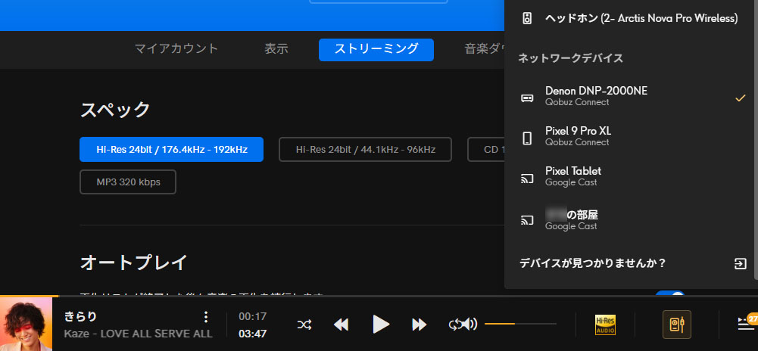Toggle the オートプレイ switch
758x351 pixels.
(x=670, y=294)
